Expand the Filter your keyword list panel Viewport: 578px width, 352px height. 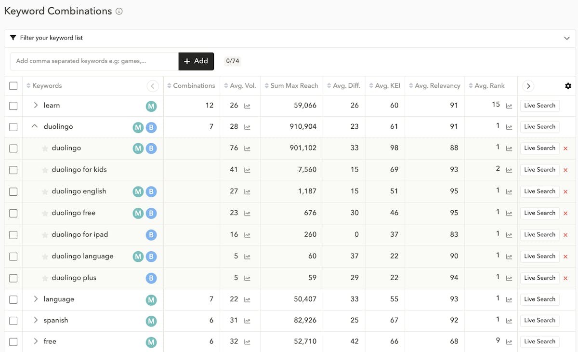pyautogui.click(x=566, y=38)
